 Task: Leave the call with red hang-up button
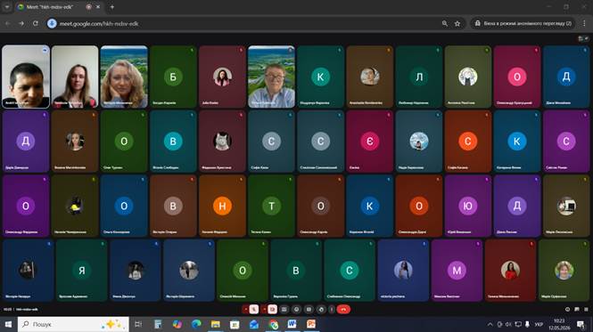[343, 310]
